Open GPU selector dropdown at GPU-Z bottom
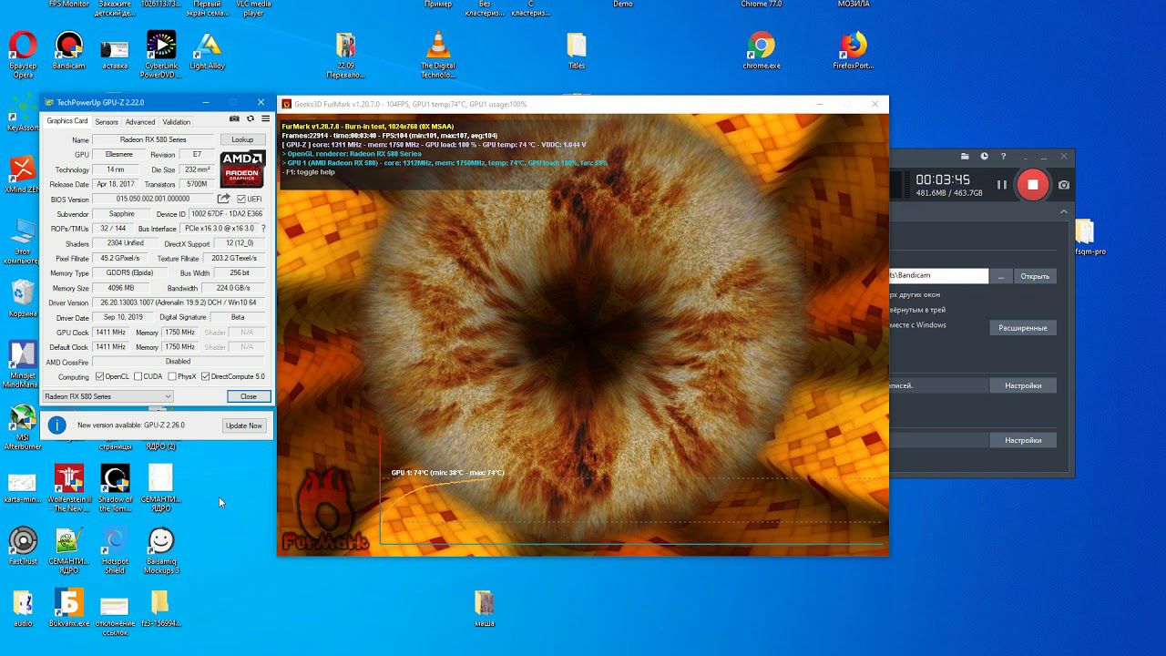1166x656 pixels. [x=107, y=396]
